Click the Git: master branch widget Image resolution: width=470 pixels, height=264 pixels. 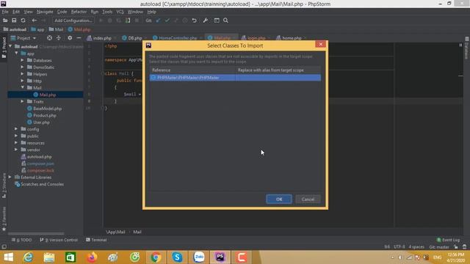[439, 247]
